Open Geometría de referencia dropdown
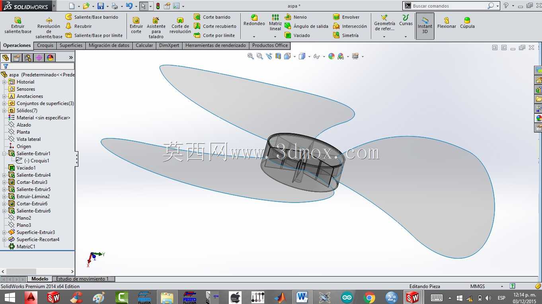 point(384,37)
